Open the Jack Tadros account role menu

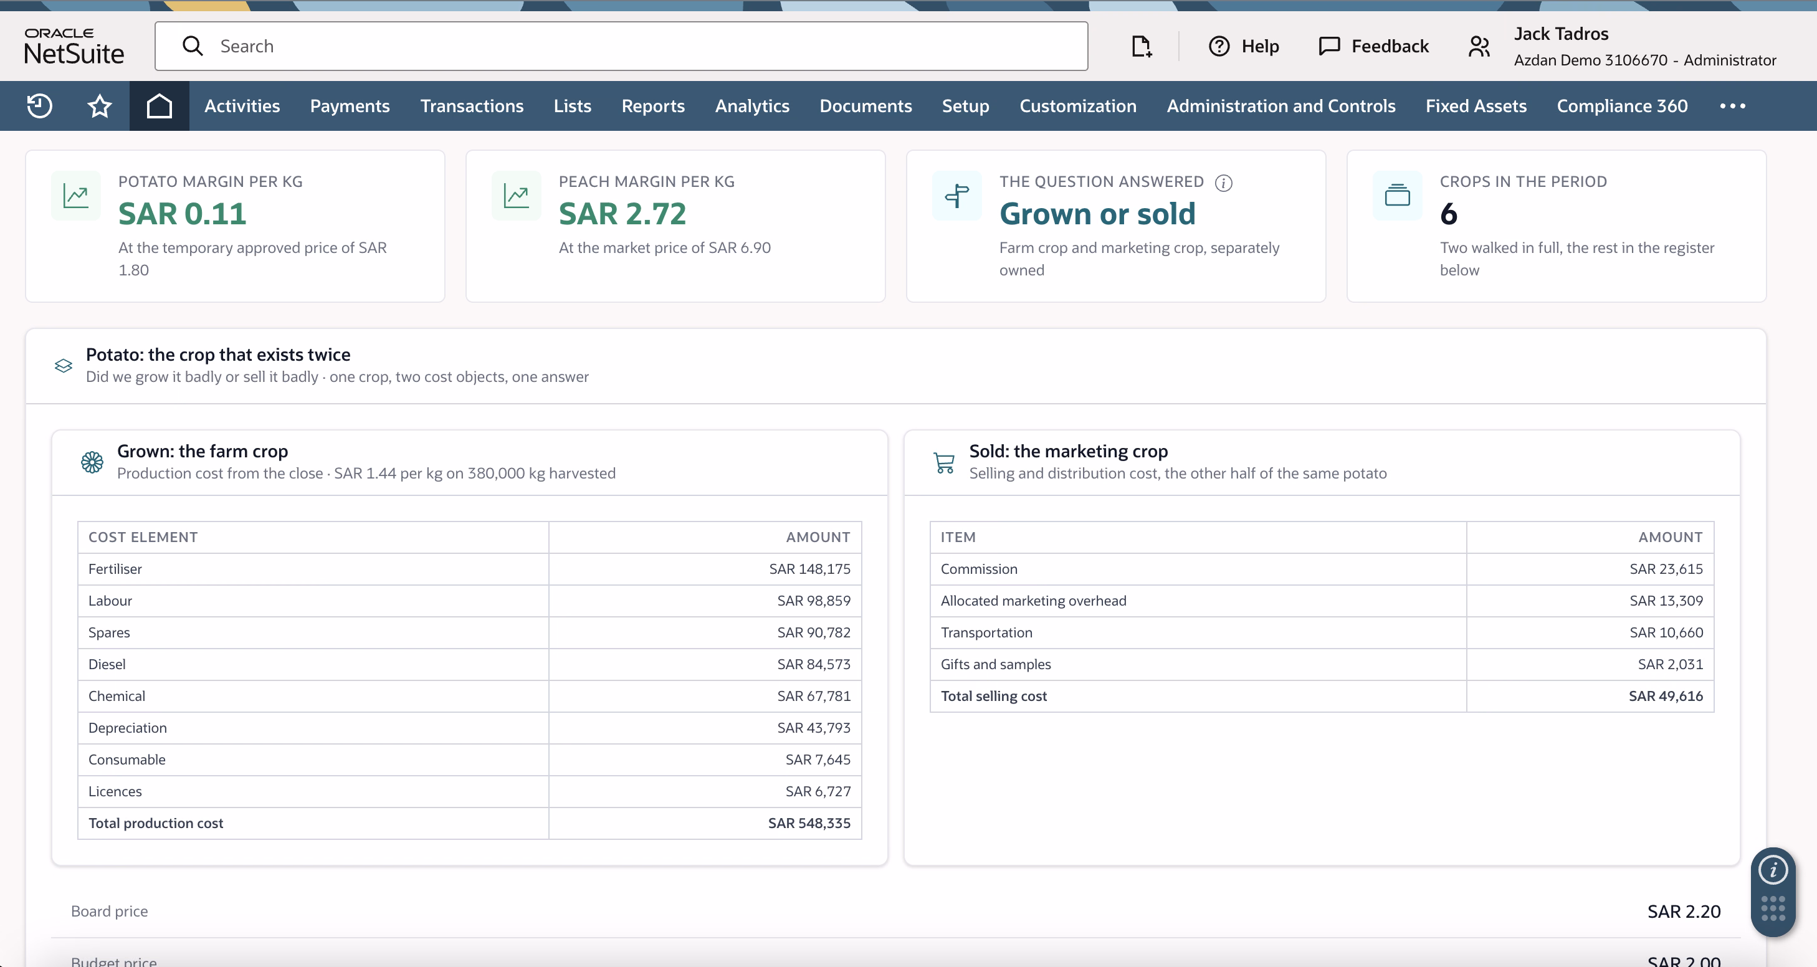pyautogui.click(x=1644, y=47)
